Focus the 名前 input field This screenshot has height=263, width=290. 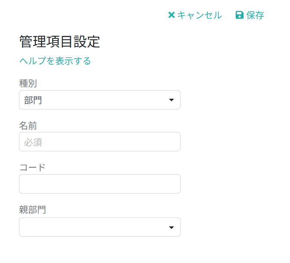tap(100, 142)
